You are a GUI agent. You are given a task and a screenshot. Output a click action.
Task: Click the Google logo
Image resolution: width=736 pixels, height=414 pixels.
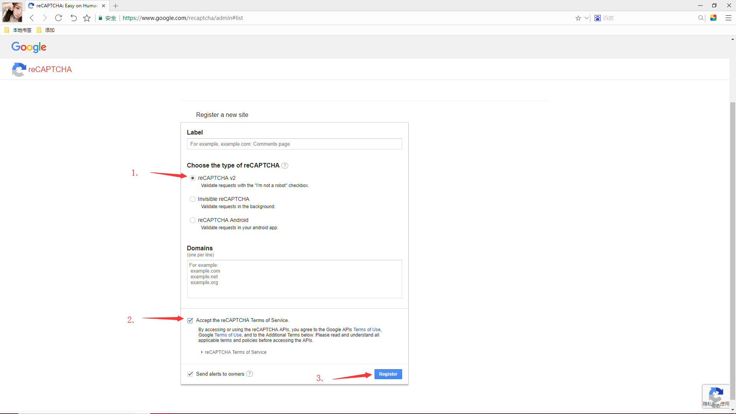pos(29,47)
